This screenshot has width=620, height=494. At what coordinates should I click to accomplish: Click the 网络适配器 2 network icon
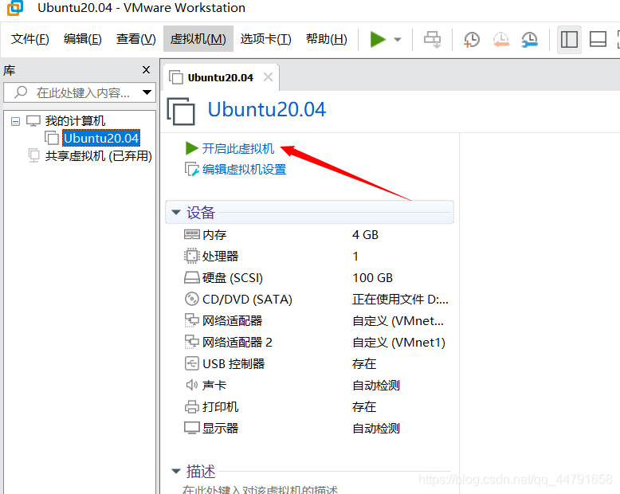[x=192, y=343]
